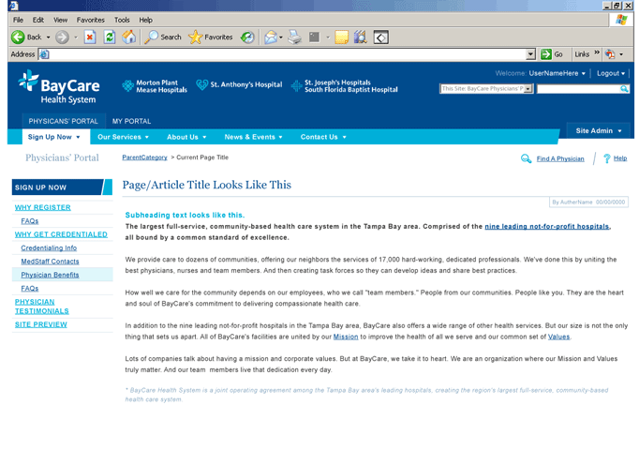This screenshot has height=465, width=639.
Task: Open the File menu
Action: coord(18,20)
